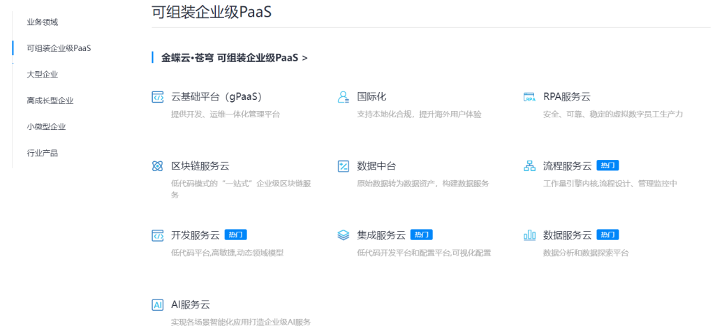Click the text 提供开发、运维一体化管理平台
The height and width of the screenshot is (333, 715).
(226, 114)
